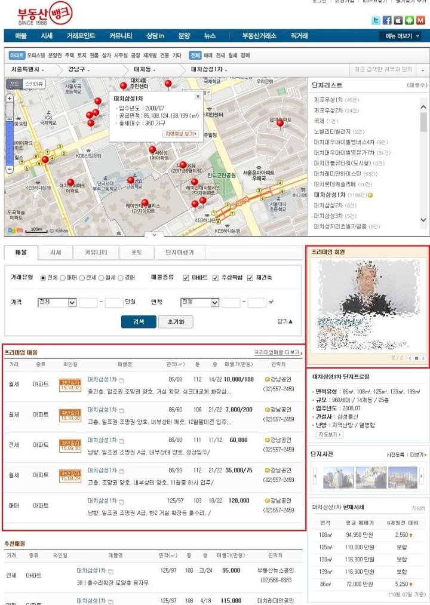430x605 pixels.
Task: Click 지역정보 보기 in the map popup
Action: click(181, 134)
